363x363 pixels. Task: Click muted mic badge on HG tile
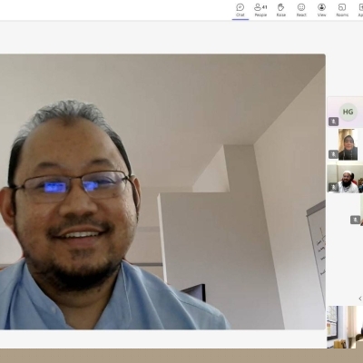[x=334, y=122]
